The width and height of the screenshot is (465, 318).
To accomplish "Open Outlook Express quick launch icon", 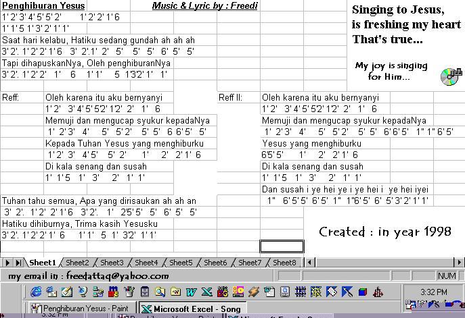I will [x=51, y=292].
